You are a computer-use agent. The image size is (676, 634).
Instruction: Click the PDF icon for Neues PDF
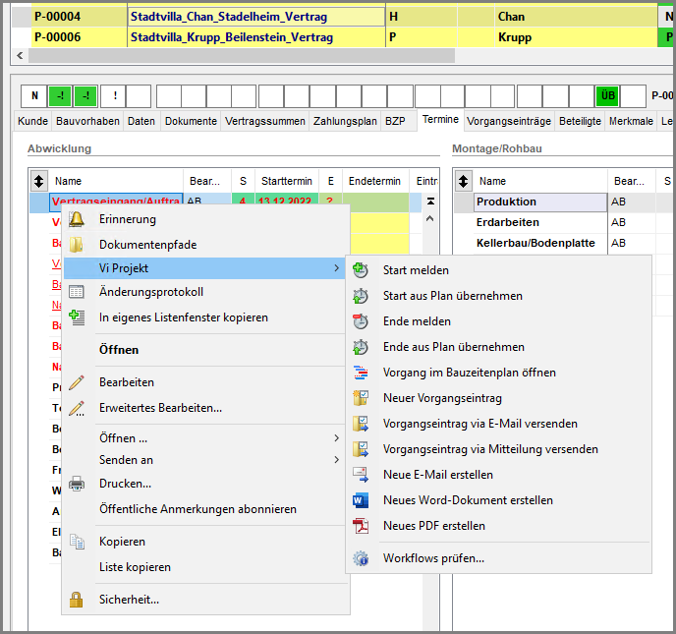click(361, 526)
